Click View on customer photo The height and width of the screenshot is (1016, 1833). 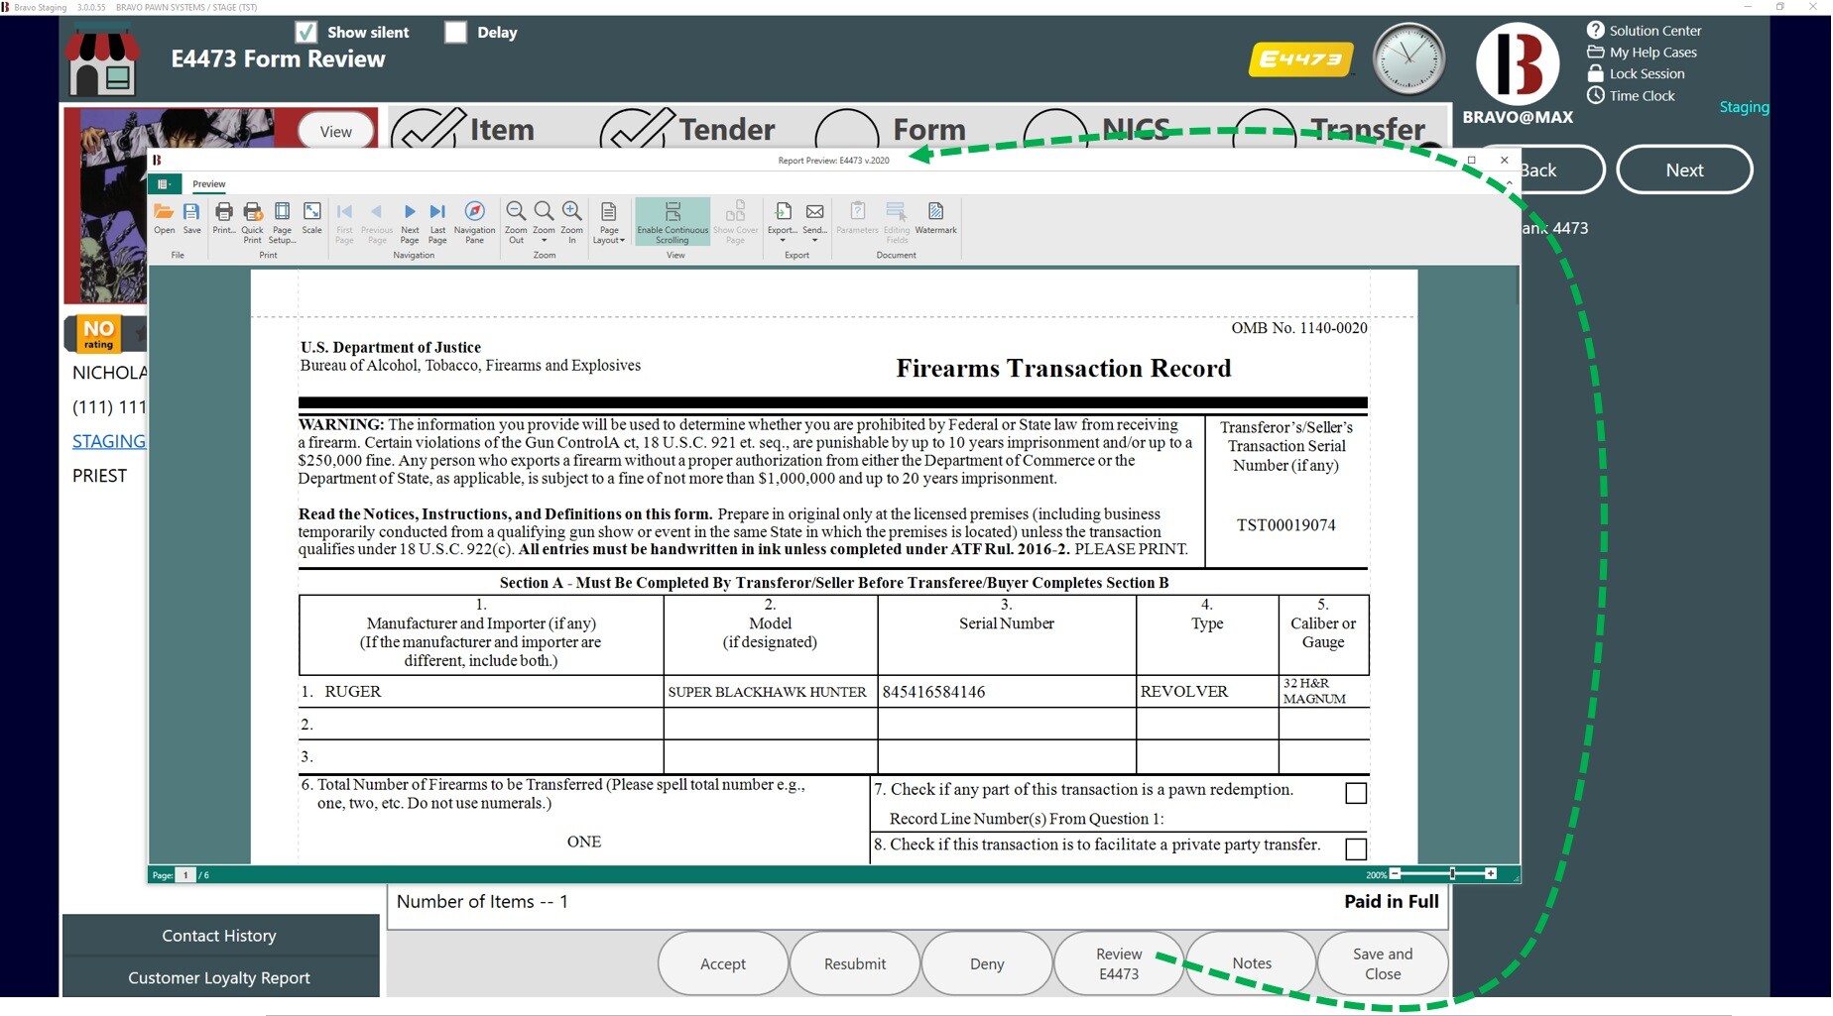[335, 132]
